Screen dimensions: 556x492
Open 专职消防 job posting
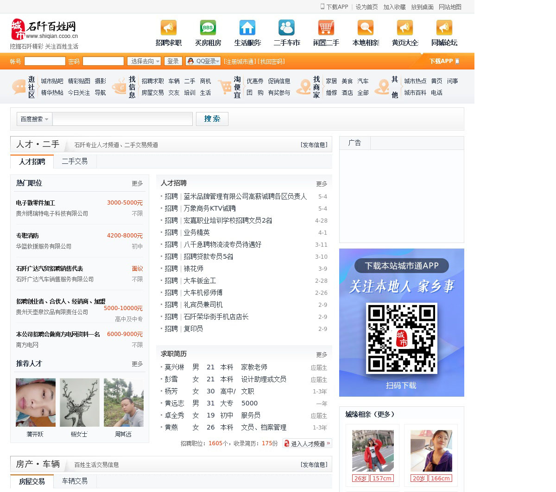click(27, 236)
